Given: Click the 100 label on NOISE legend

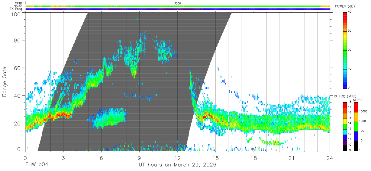Looking at the screenshot, I should click(362, 131).
